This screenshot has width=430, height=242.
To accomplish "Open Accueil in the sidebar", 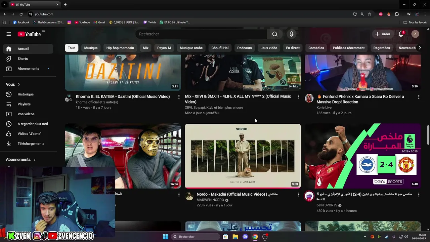I will (x=28, y=49).
